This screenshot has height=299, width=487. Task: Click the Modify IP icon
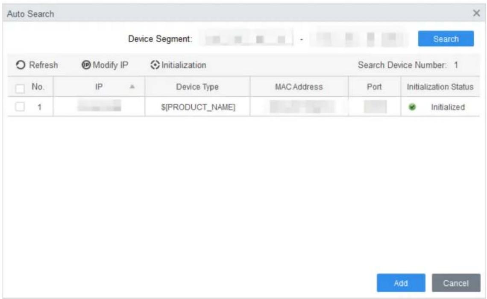86,65
